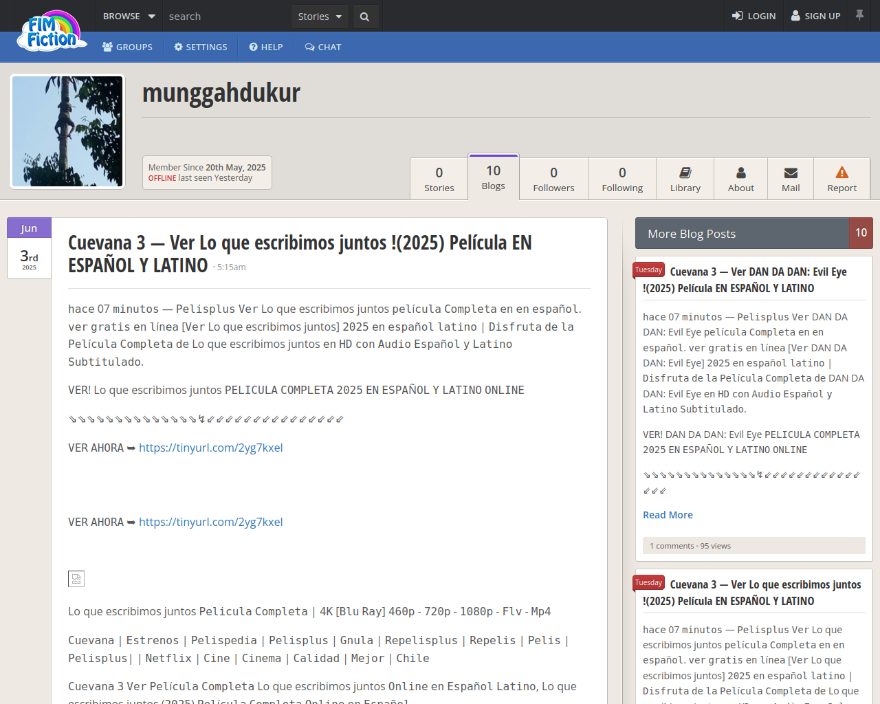Viewport: 880px width, 704px height.
Task: Click the Member Since 20th May, 2025 text
Action: tap(207, 167)
